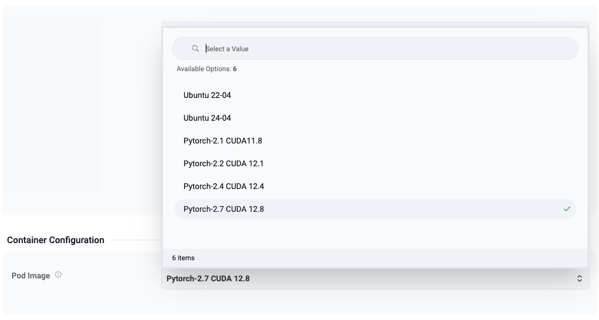Screen dimensions: 599x320
Task: Click the Available Options count label
Action: tap(206, 69)
